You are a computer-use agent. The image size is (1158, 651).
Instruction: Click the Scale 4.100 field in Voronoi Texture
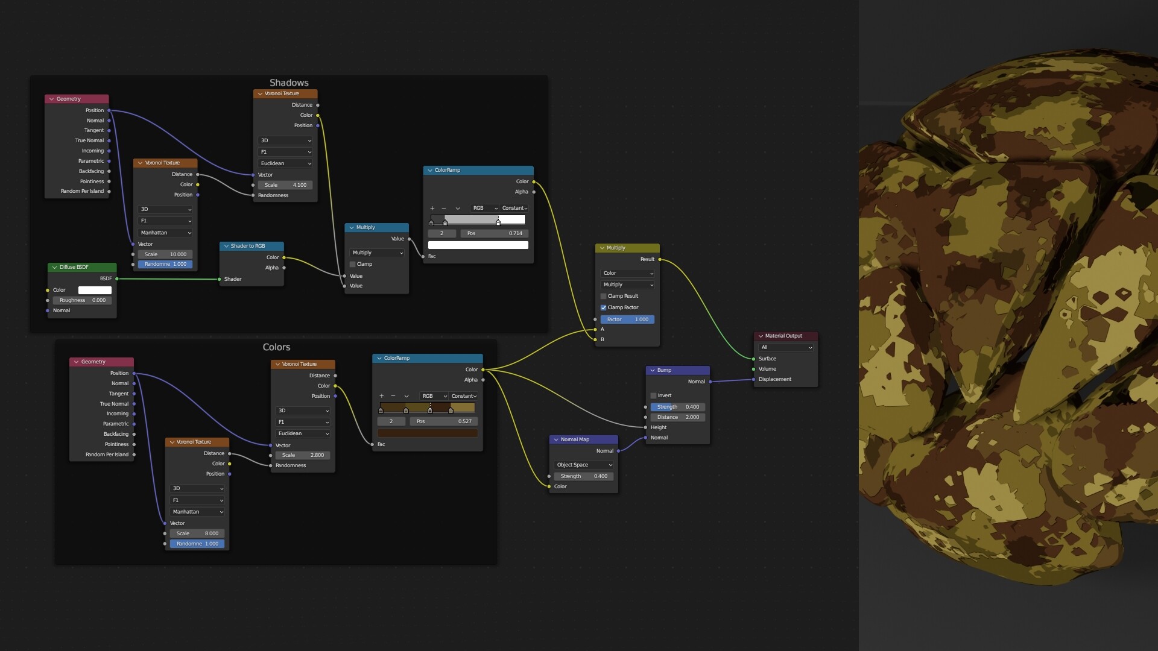point(285,186)
